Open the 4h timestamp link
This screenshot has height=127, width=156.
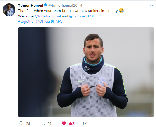click(82, 5)
